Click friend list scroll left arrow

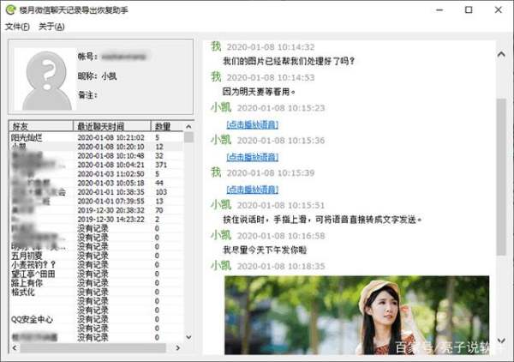pos(15,347)
